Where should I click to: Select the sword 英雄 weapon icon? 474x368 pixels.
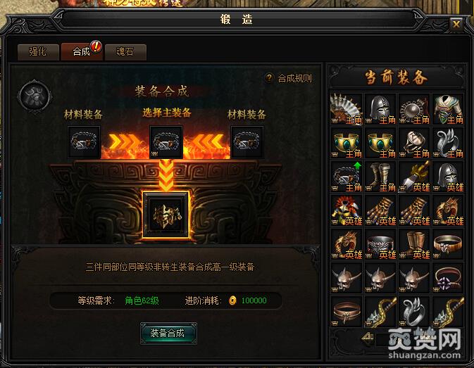414,177
